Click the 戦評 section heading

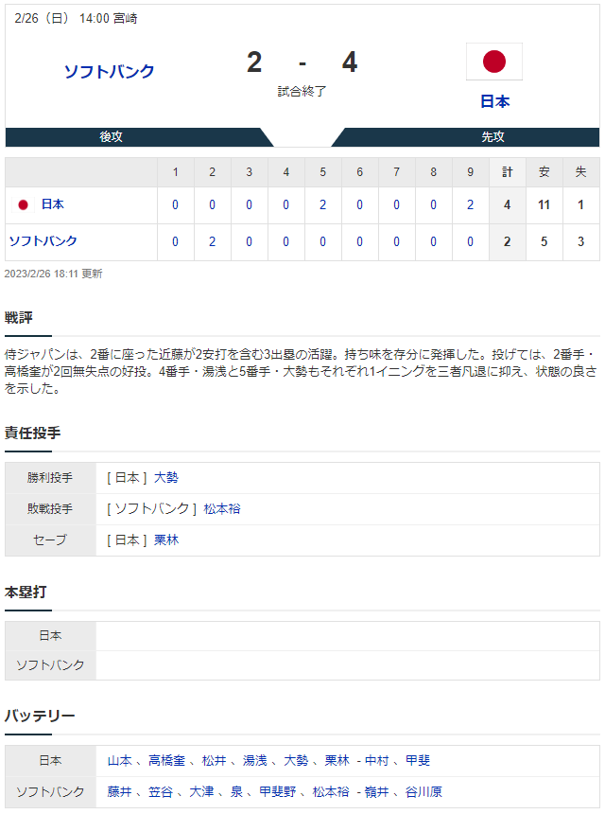tap(19, 317)
